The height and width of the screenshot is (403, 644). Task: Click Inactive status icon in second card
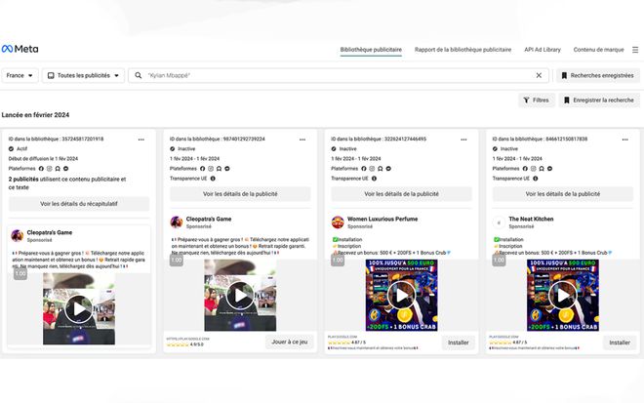click(173, 148)
